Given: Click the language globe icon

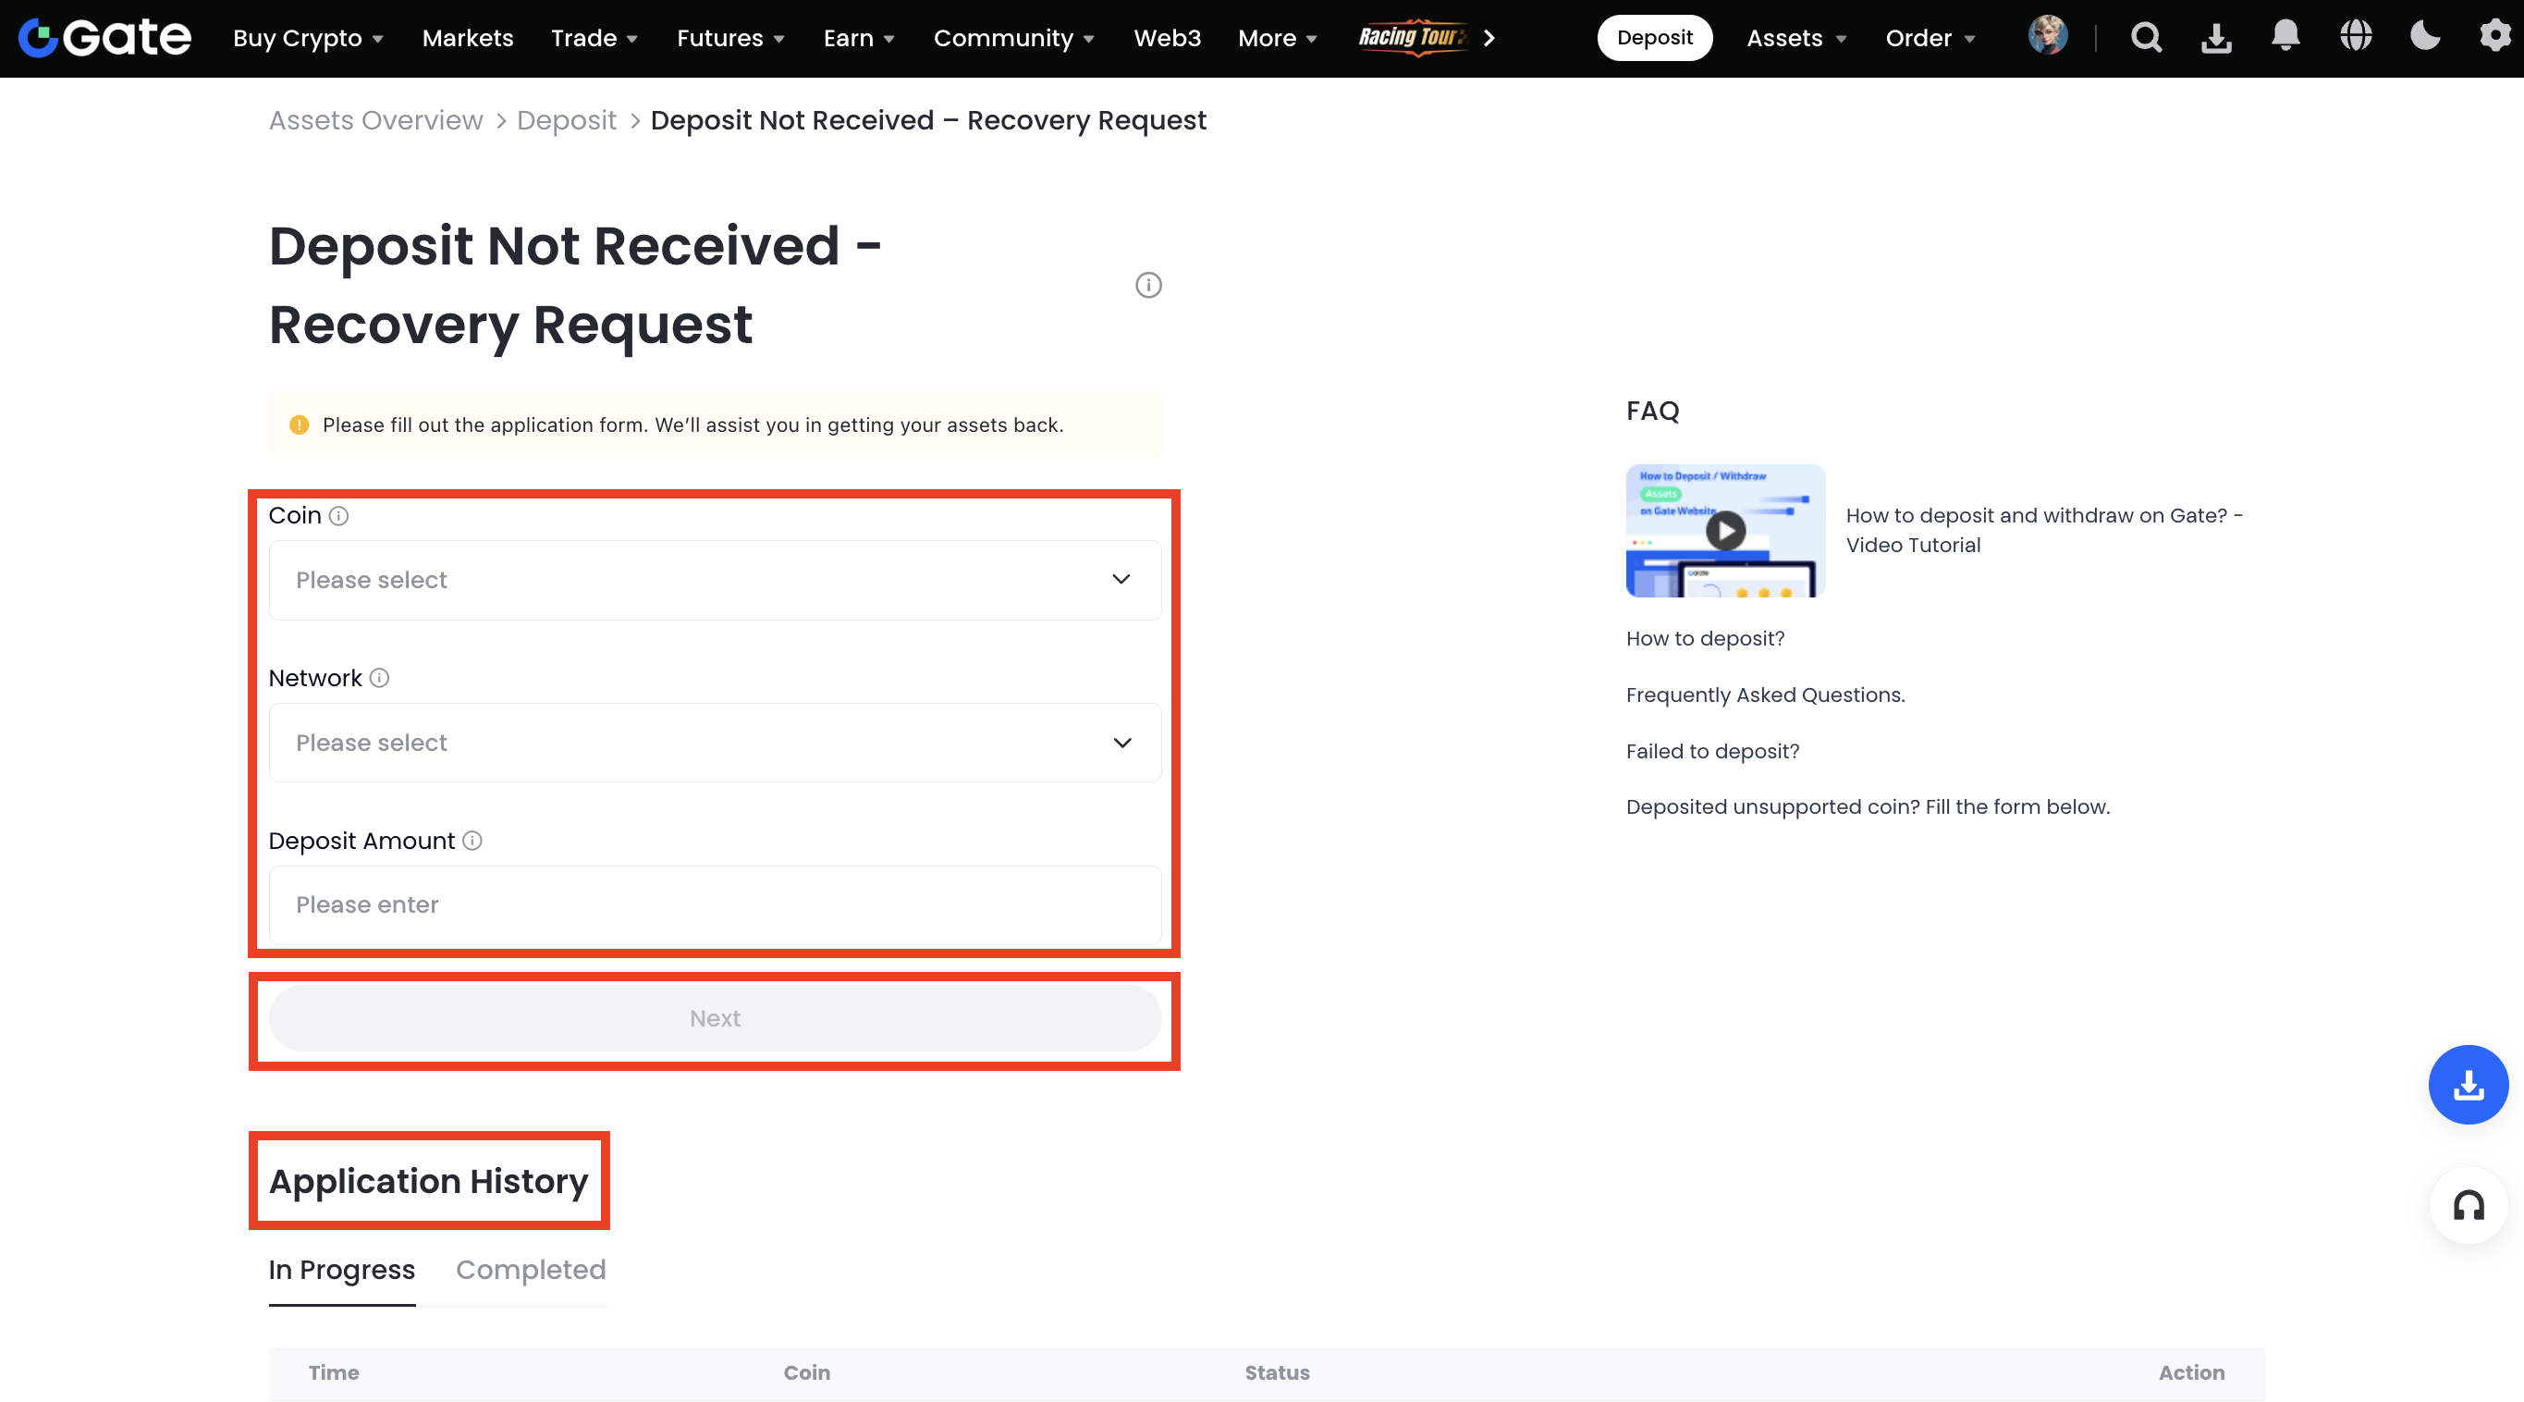Looking at the screenshot, I should pos(2356,37).
